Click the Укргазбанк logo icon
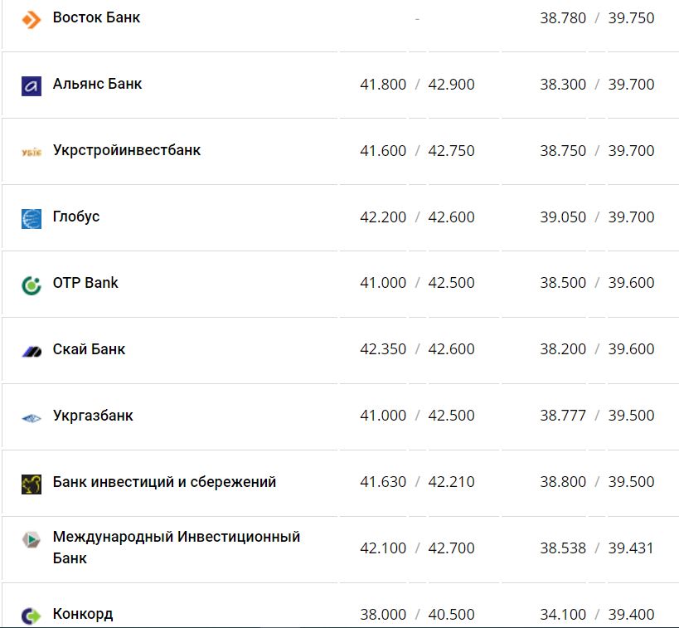679x628 pixels. [x=32, y=417]
